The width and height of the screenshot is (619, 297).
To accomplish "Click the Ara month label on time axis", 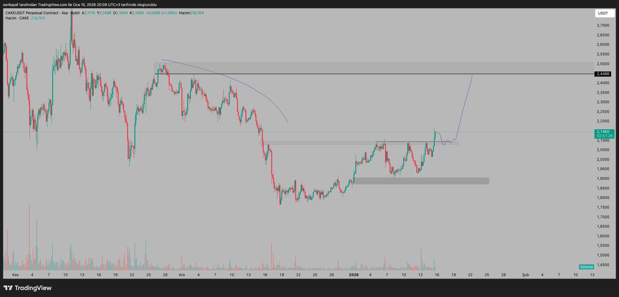I will click(182, 275).
